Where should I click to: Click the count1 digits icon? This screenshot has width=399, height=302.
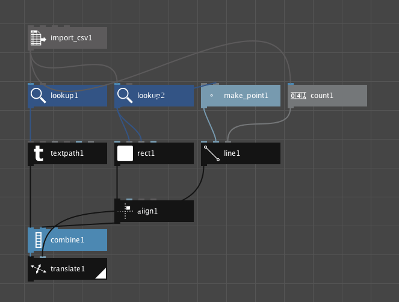[x=298, y=96]
